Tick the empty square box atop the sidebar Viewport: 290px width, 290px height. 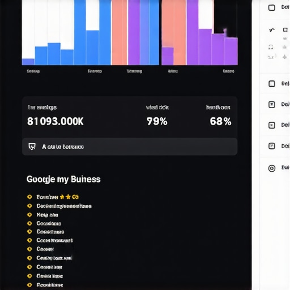272,8
